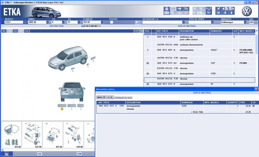This screenshot has width=259, height=157.
Task: Click the KAT field showing 649
Action: pos(252,22)
